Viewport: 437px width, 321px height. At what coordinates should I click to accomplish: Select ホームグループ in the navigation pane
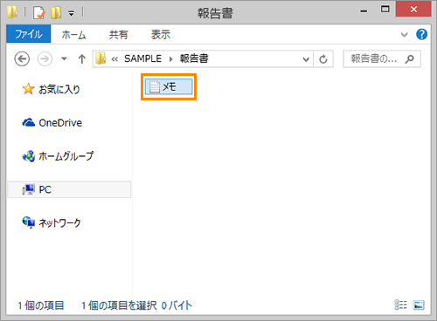(58, 156)
